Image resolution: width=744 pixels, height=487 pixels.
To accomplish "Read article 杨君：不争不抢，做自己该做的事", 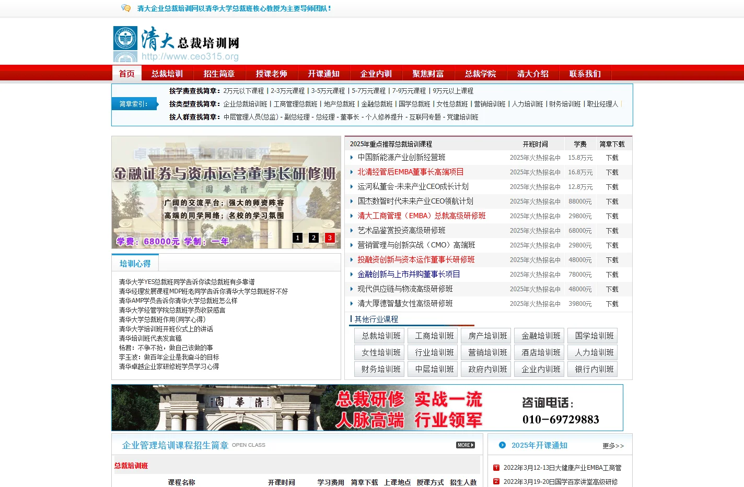I will tap(166, 348).
